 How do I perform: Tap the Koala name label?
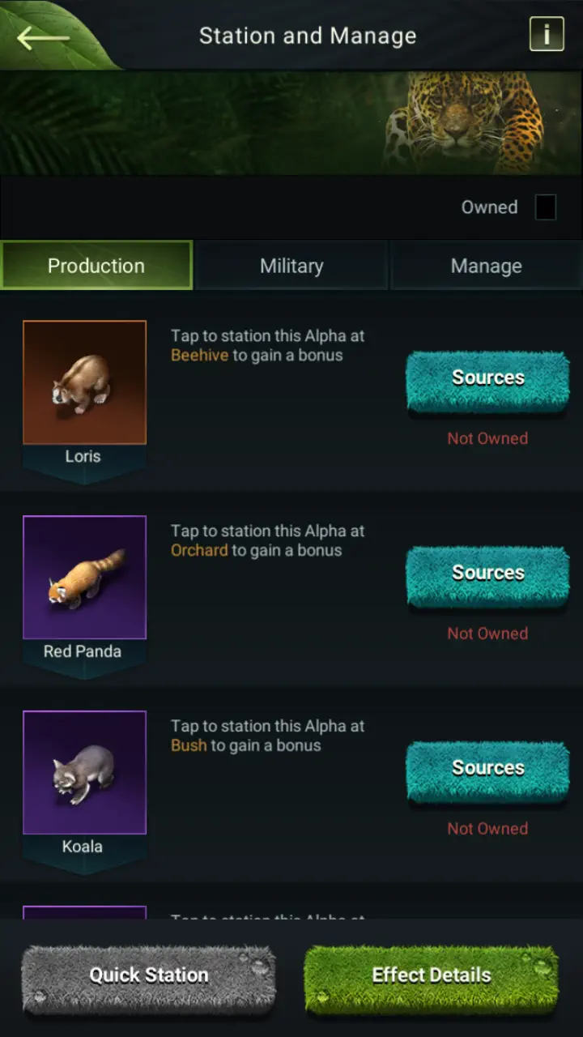click(83, 847)
